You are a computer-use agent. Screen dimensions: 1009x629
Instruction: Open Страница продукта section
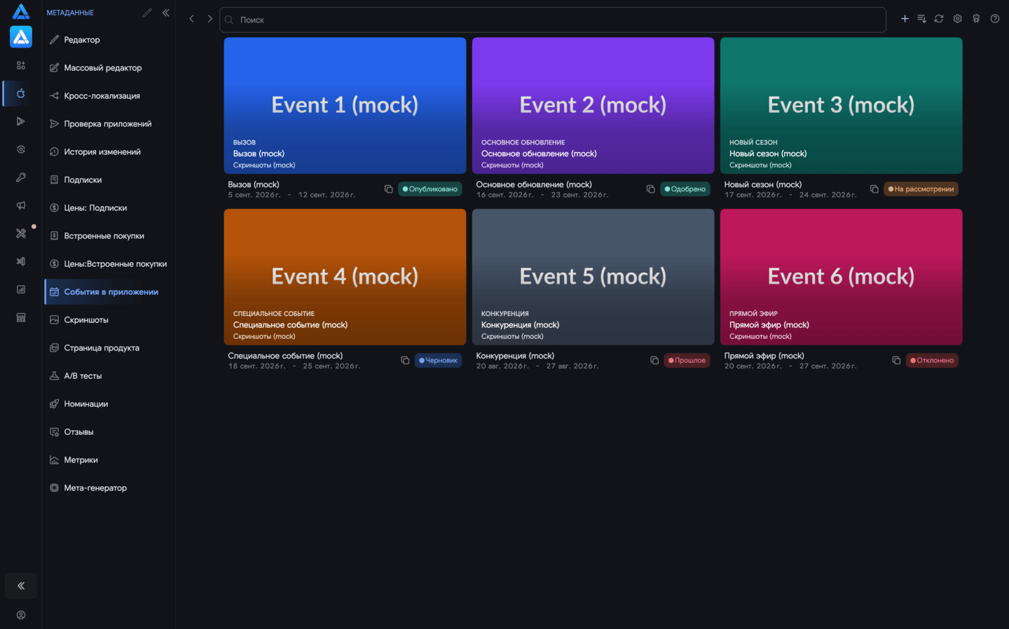(109, 348)
